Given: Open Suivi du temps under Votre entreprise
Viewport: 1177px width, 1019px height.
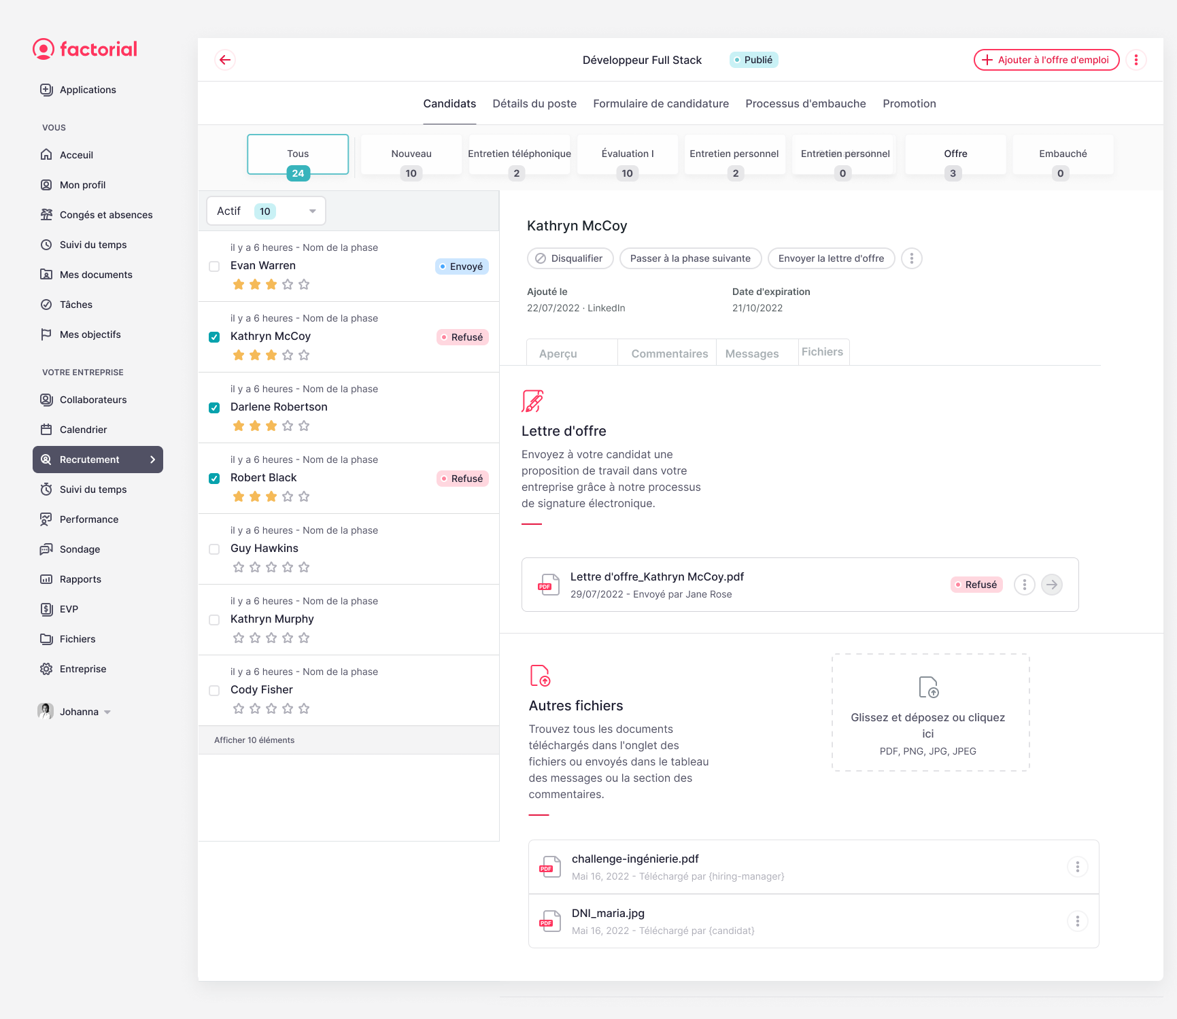Looking at the screenshot, I should (93, 489).
